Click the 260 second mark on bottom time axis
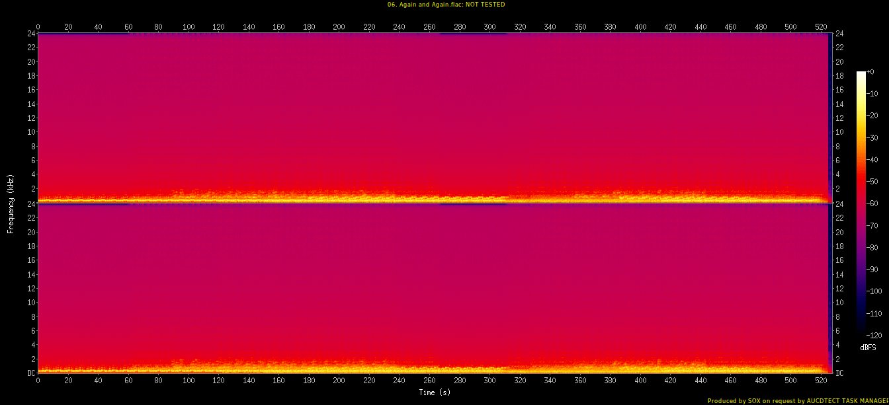 coord(429,381)
